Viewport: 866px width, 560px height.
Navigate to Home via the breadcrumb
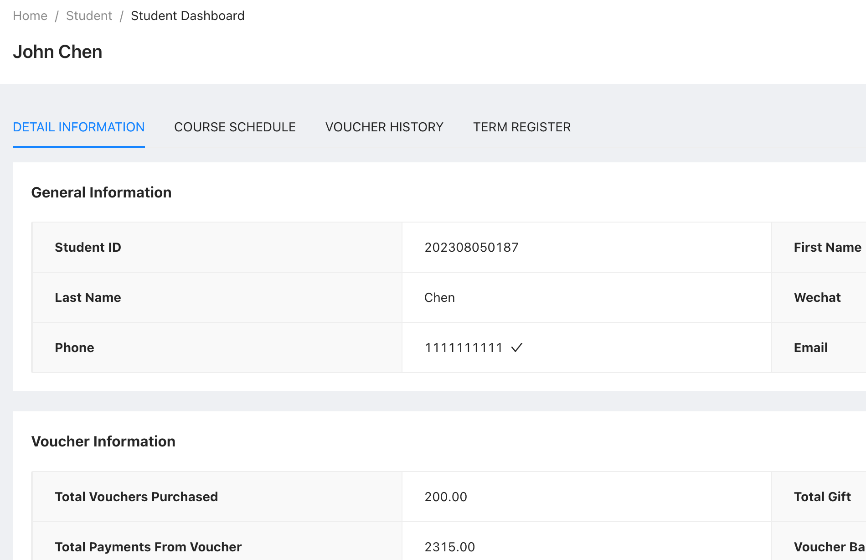[x=30, y=15]
